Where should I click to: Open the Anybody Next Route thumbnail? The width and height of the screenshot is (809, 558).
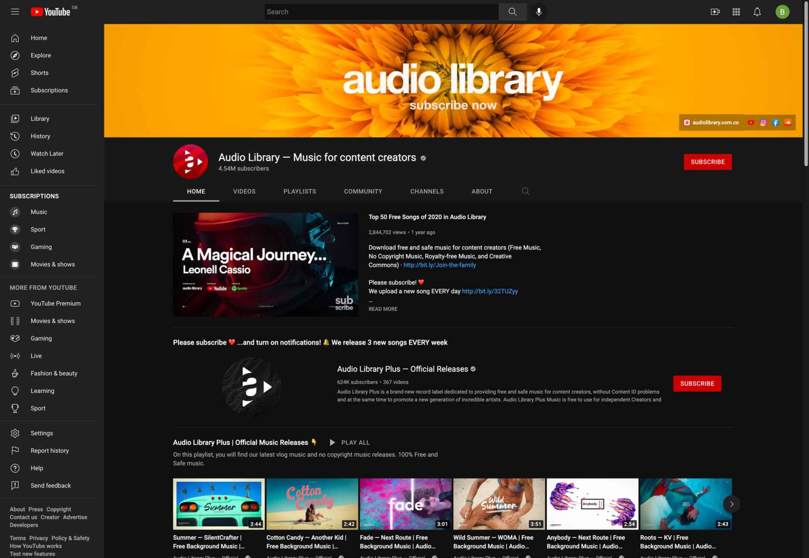(x=592, y=504)
